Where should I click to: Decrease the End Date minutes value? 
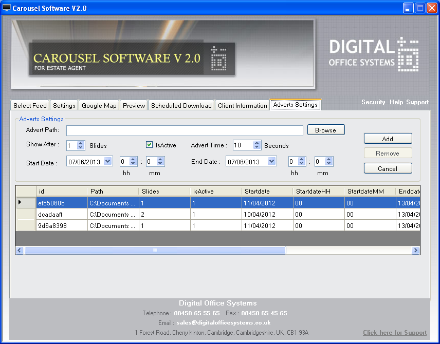pyautogui.click(x=328, y=163)
